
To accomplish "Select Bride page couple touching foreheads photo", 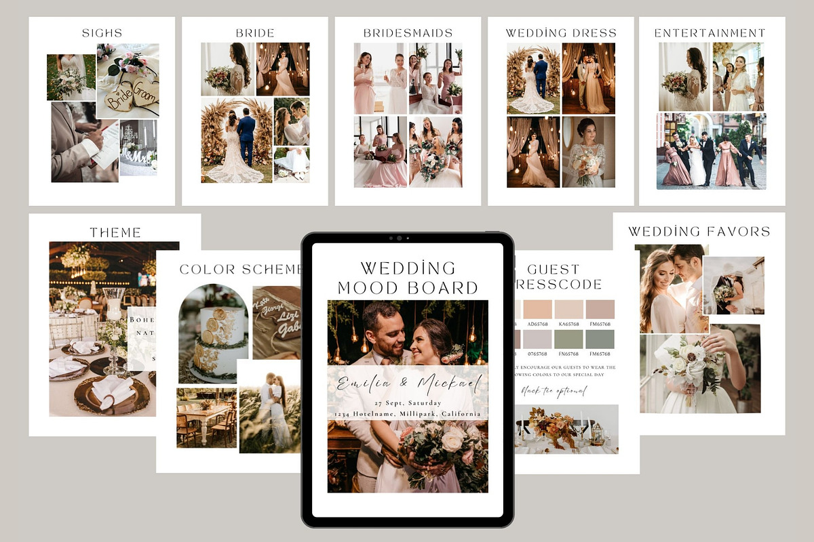I will click(292, 121).
